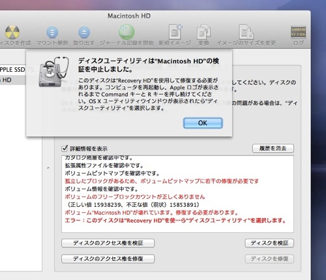Click red line ボリューム"Macintosh HD"が壊れています

pos(151,213)
